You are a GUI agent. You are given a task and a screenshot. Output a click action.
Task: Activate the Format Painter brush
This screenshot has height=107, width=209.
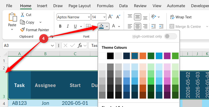click(23, 30)
